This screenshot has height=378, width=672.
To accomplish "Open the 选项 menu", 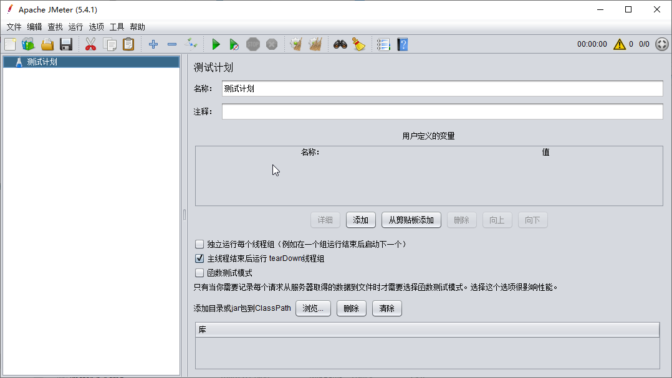I will point(96,27).
